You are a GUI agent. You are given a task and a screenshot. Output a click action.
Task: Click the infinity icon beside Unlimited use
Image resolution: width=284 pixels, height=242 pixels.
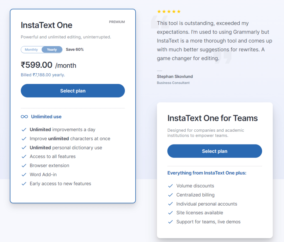[x=24, y=117]
